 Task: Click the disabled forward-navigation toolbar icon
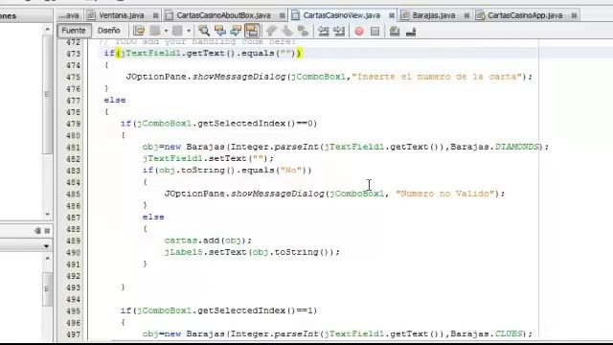[x=177, y=31]
